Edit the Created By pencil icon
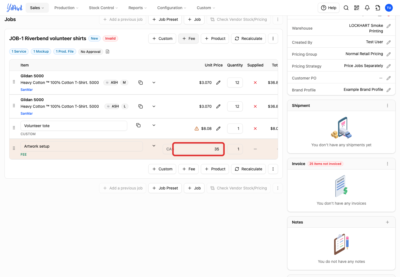Viewport: 400px width, 277px height. click(x=389, y=42)
